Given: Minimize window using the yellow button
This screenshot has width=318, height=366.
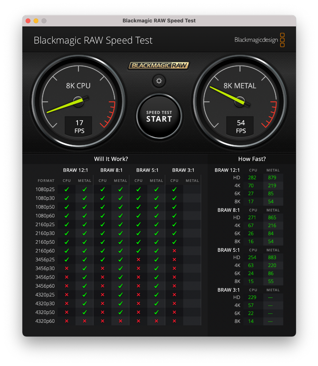Looking at the screenshot, I should point(36,21).
